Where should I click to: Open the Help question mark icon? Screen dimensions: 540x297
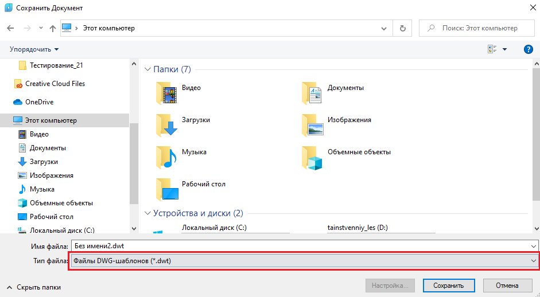529,49
